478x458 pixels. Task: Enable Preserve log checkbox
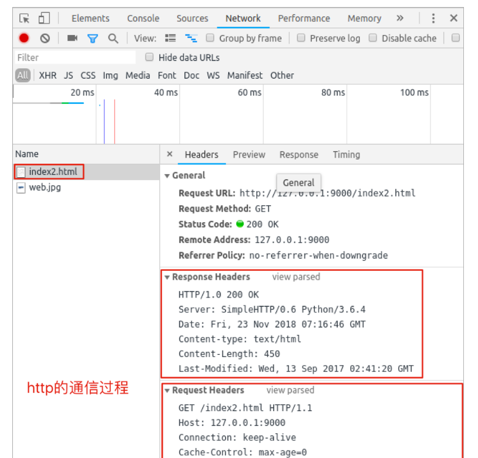(x=301, y=38)
